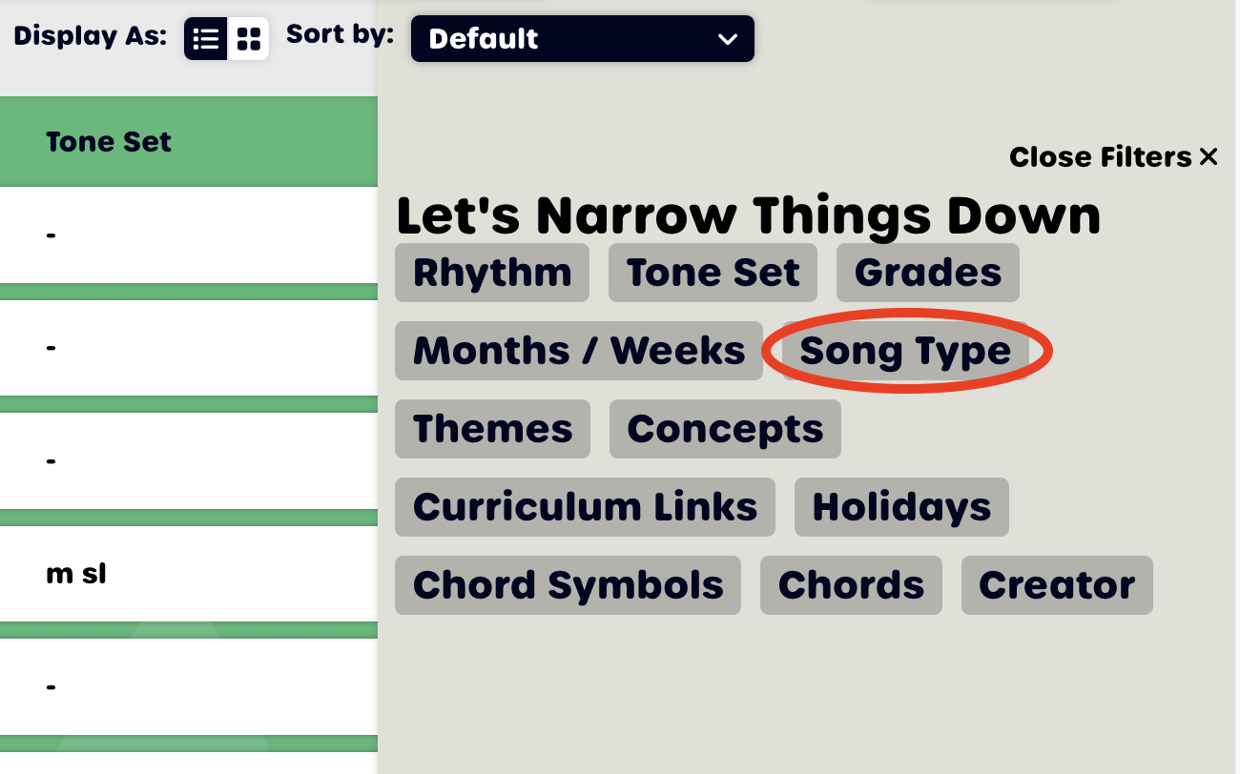Open the Chord Symbols filter
Viewport: 1240px width, 774px height.
click(568, 585)
